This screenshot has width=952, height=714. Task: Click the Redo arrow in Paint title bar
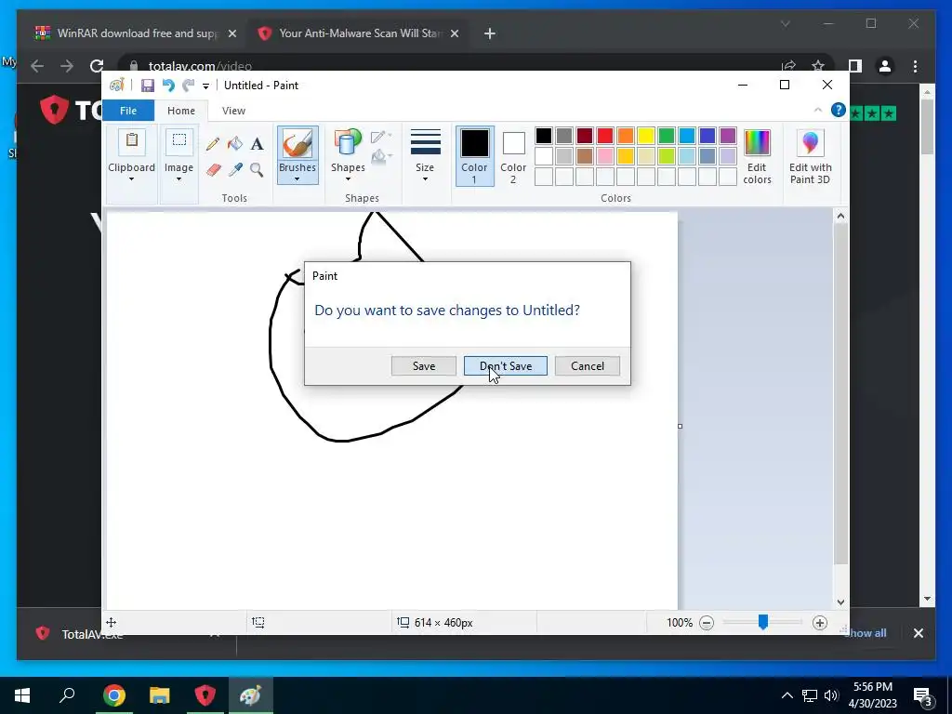pos(188,86)
